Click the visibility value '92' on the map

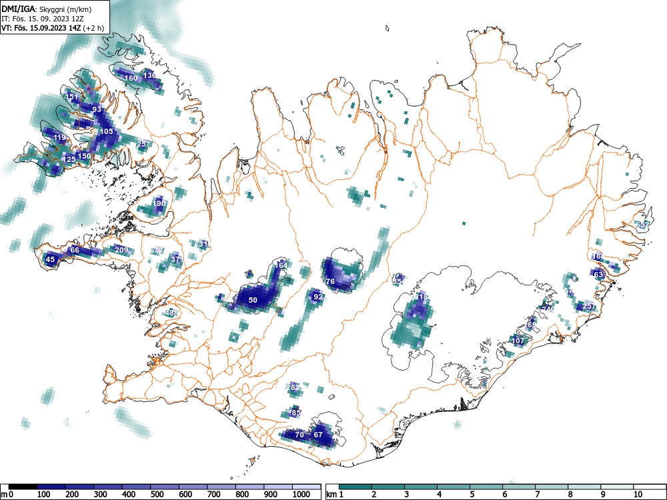(317, 297)
